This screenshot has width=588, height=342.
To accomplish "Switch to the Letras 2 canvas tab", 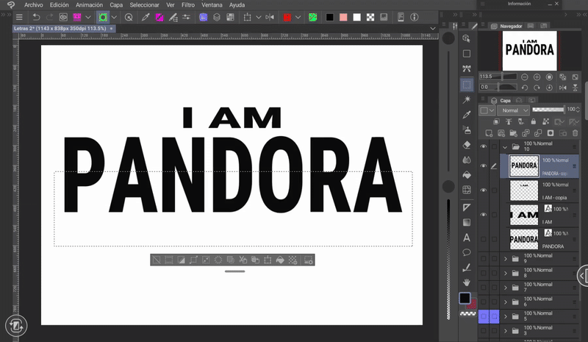I will 59,29.
